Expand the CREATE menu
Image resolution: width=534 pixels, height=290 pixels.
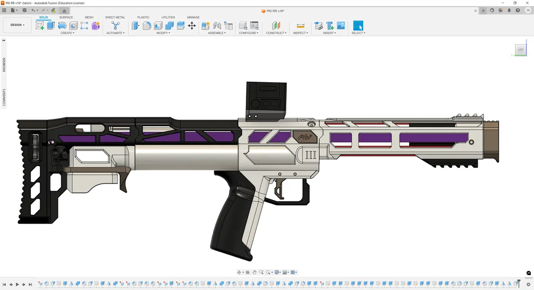pyautogui.click(x=67, y=33)
